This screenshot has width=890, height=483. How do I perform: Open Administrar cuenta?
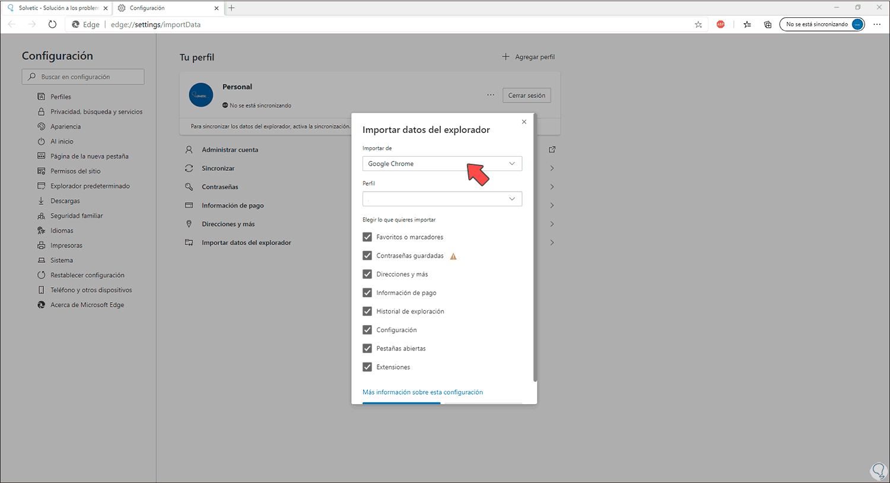[x=230, y=150]
